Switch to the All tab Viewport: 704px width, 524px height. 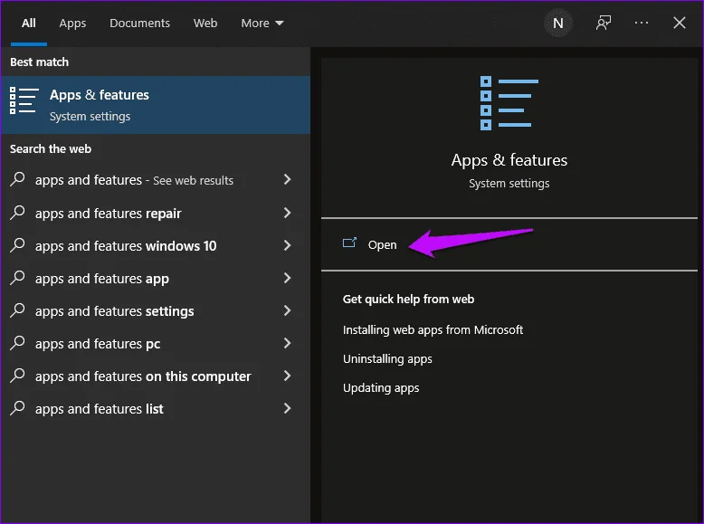click(29, 23)
